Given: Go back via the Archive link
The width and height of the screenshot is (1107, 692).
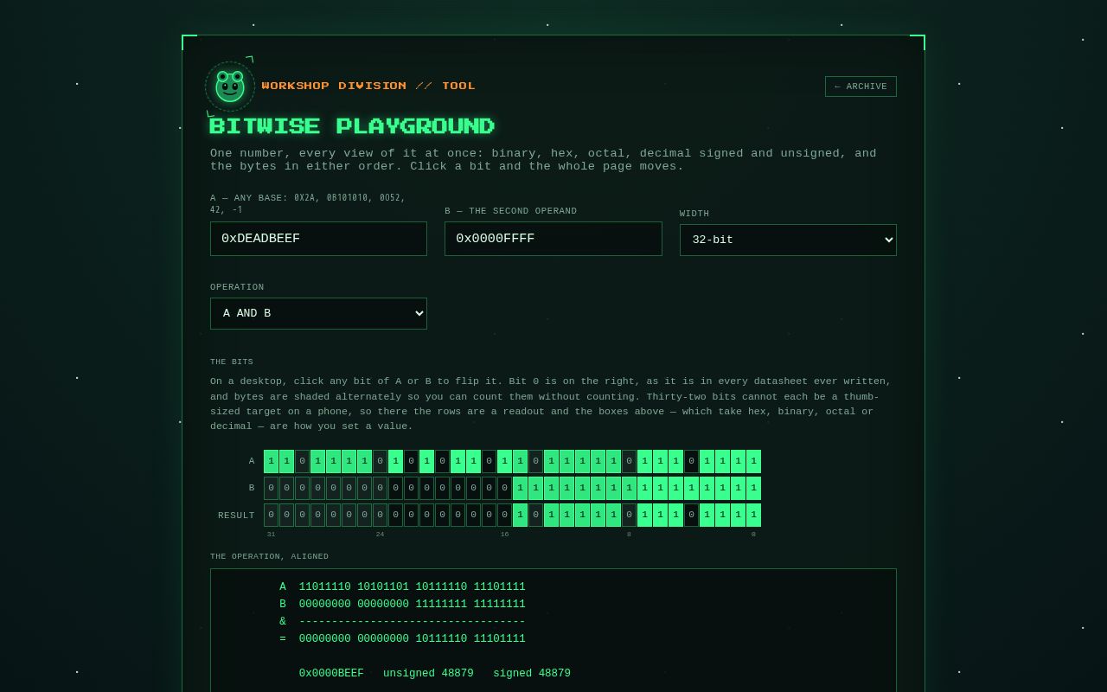Looking at the screenshot, I should point(861,86).
